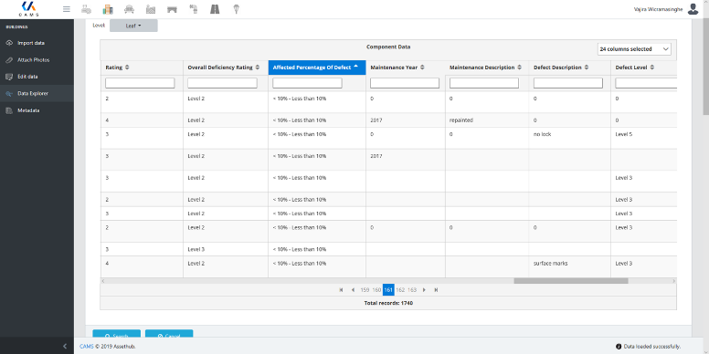Focus the Overall Deficiency Rating filter box
This screenshot has width=709, height=354.
pyautogui.click(x=222, y=83)
